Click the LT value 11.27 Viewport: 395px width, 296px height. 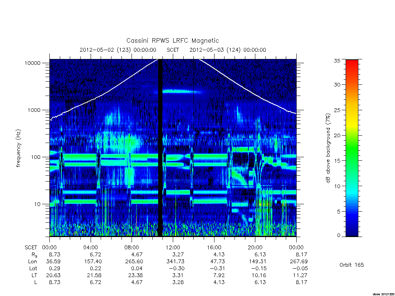tap(300, 276)
